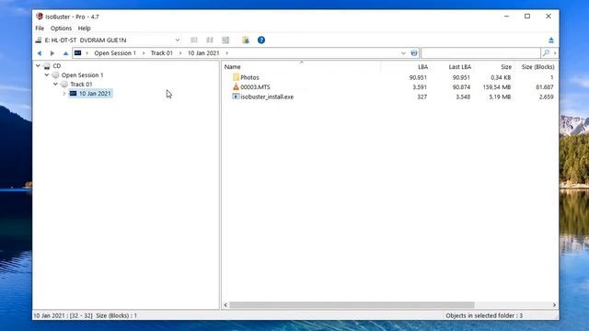Sort by Name column header
The height and width of the screenshot is (331, 589).
[232, 67]
